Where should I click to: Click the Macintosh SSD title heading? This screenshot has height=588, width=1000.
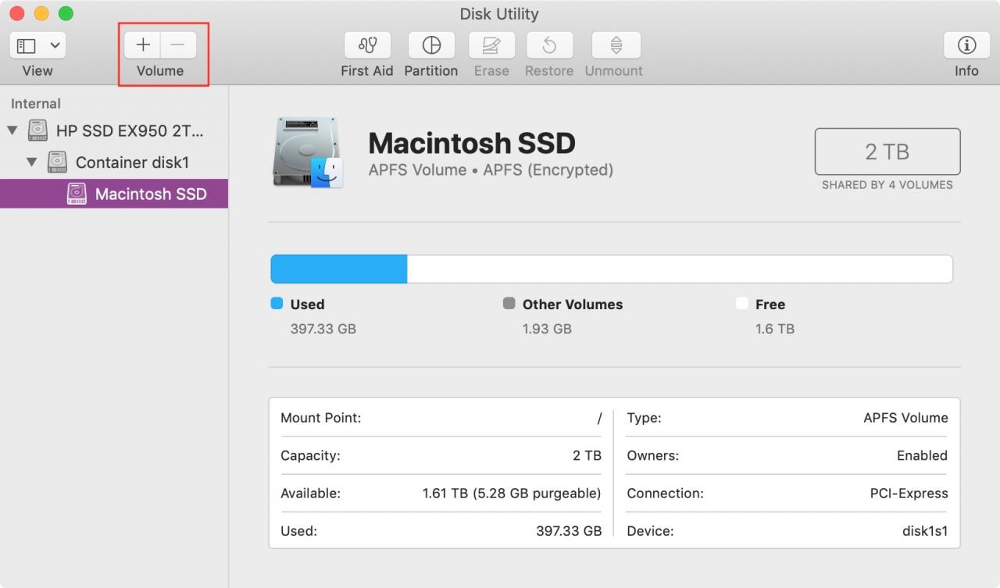(472, 143)
